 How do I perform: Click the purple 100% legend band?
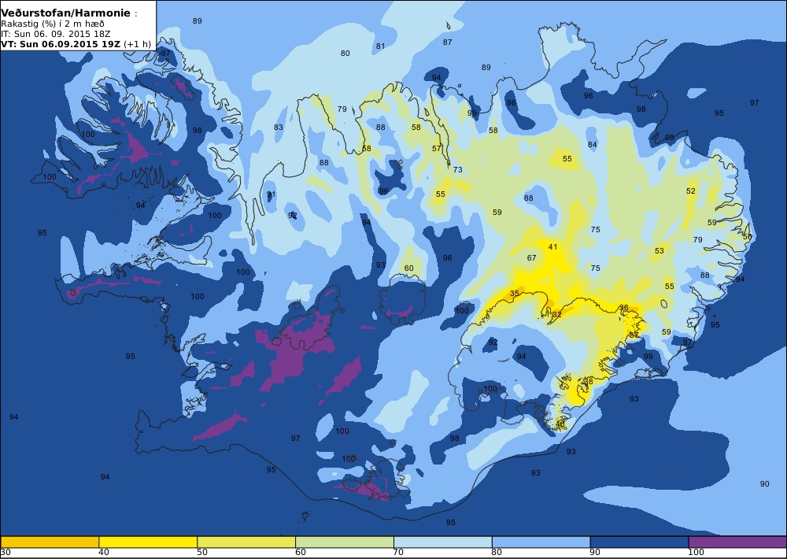[x=737, y=542]
